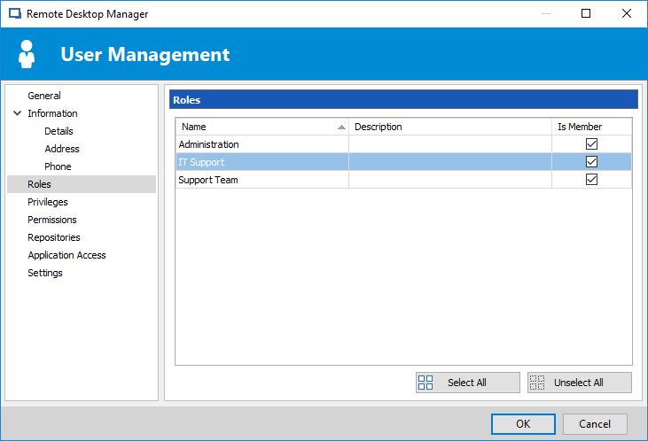Confirm changes with OK button
This screenshot has height=441, width=648.
tap(523, 424)
